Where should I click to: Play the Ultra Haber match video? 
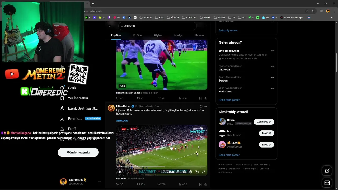[120, 172]
